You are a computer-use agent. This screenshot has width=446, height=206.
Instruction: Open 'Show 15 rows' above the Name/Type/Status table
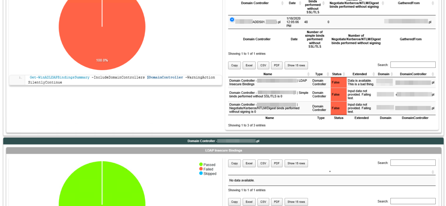click(x=296, y=66)
